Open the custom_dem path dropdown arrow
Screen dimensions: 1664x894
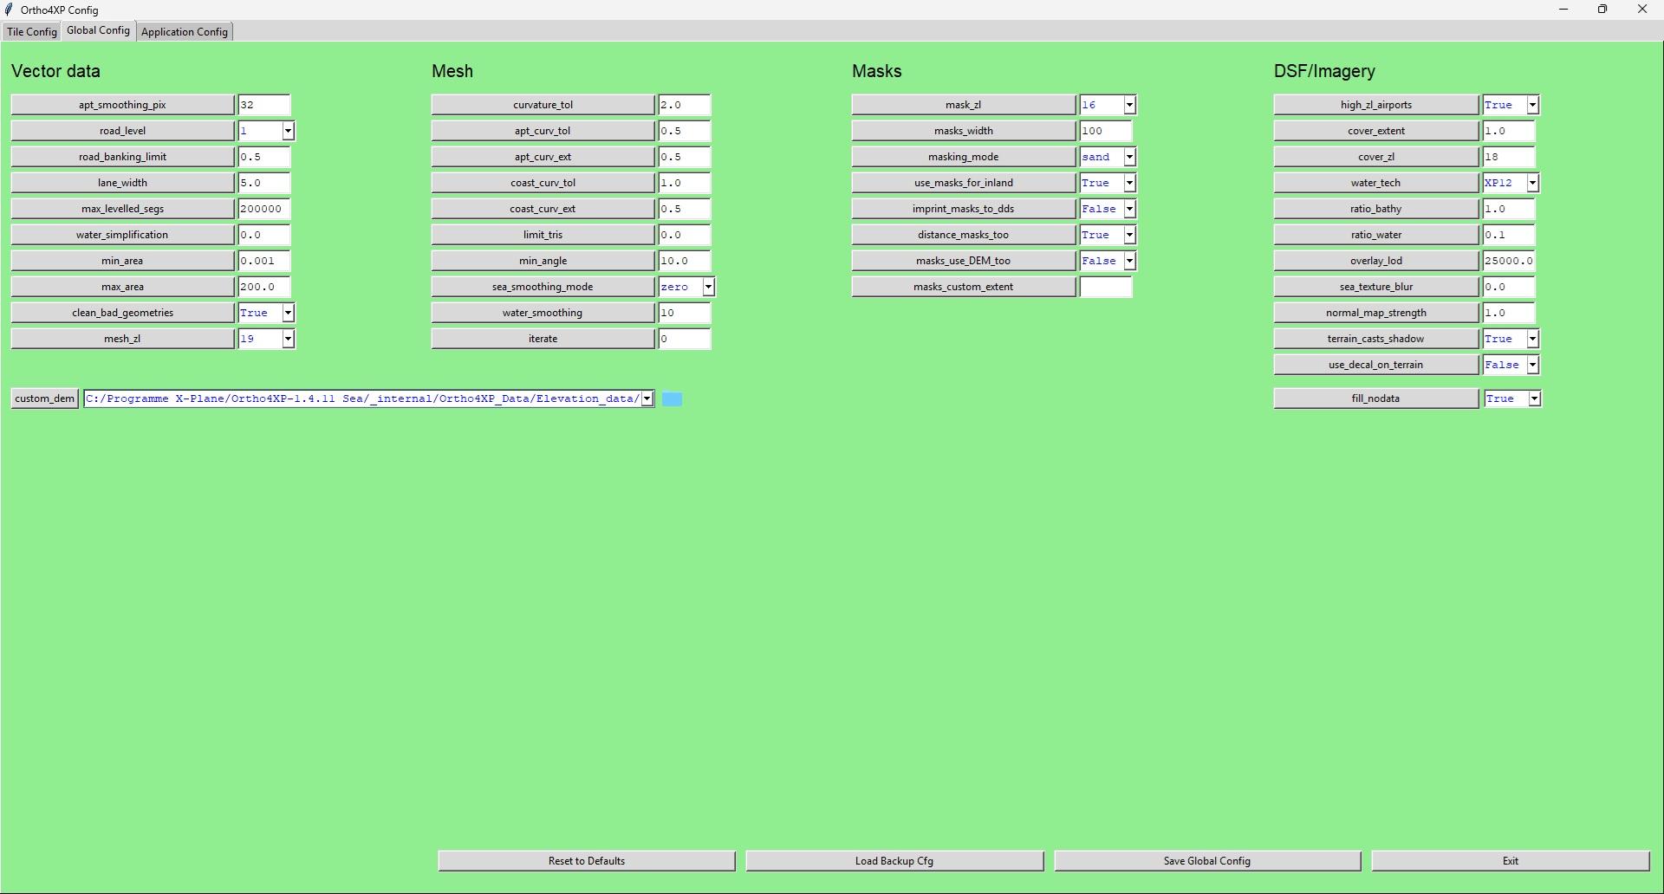[647, 399]
